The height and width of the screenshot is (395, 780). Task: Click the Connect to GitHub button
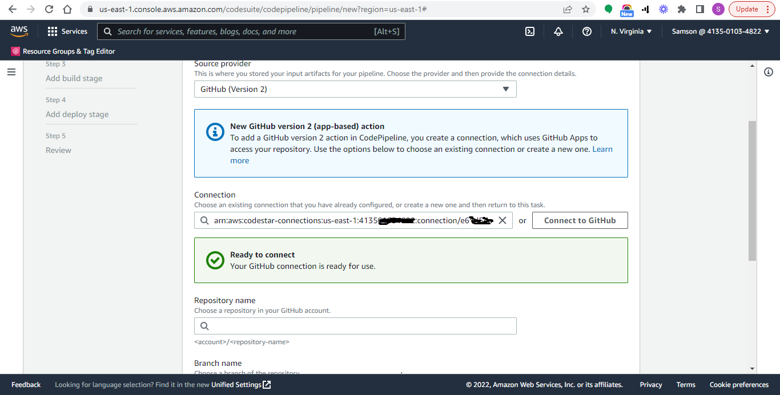(x=580, y=220)
